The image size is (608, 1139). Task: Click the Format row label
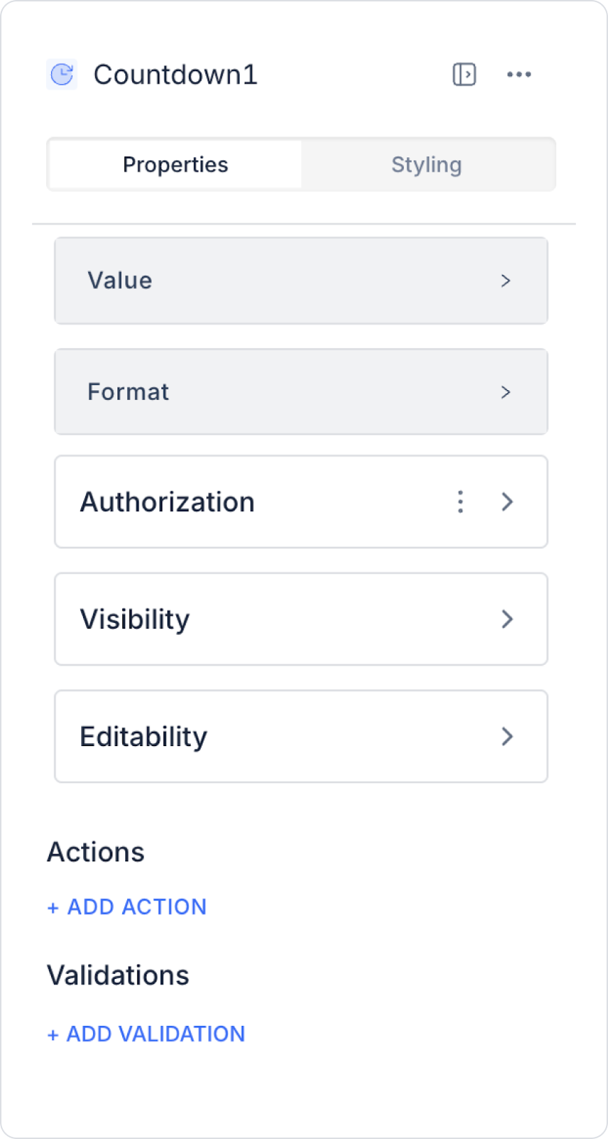click(128, 392)
